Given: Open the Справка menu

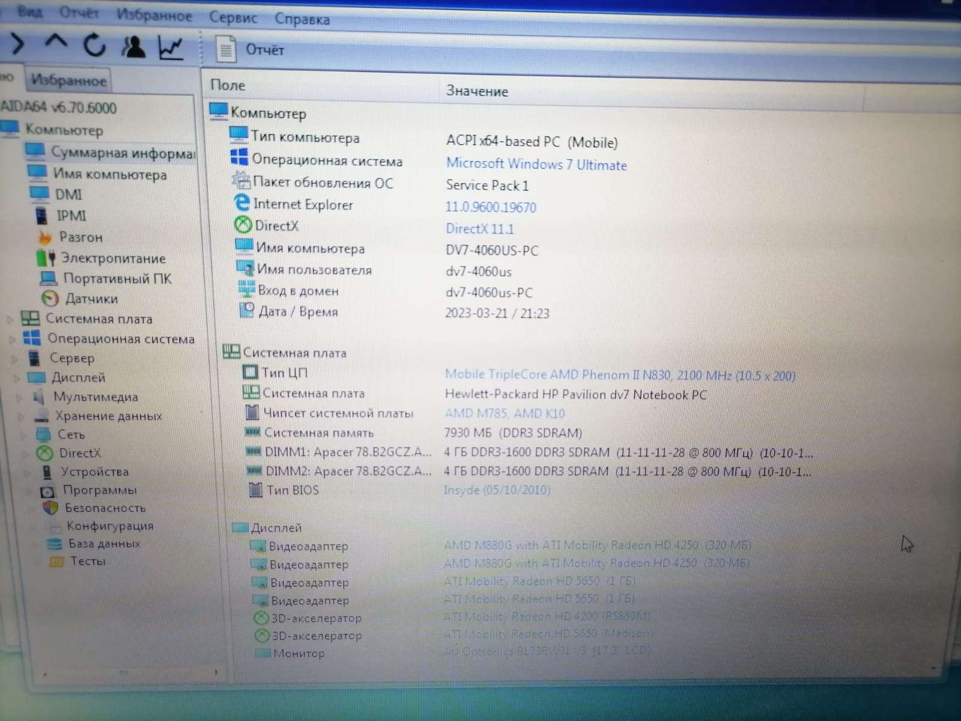Looking at the screenshot, I should tap(302, 19).
